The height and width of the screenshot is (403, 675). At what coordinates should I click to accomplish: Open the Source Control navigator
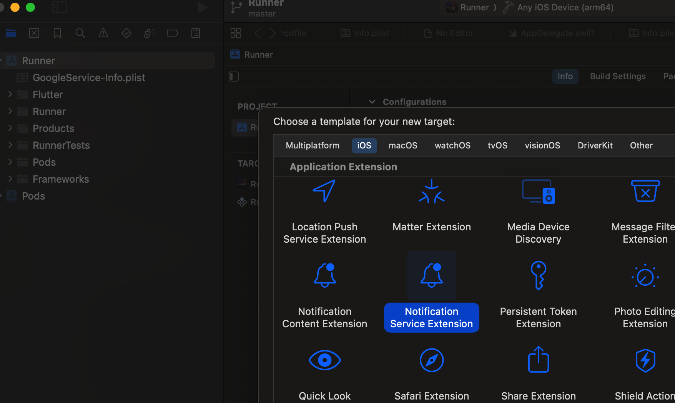pyautogui.click(x=34, y=33)
